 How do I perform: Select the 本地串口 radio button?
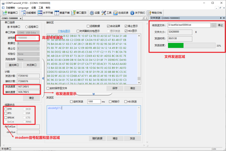click(x=8, y=27)
